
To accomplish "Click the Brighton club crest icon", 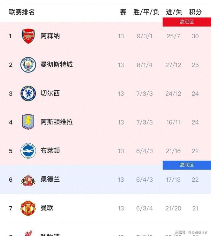I will coord(28,151).
